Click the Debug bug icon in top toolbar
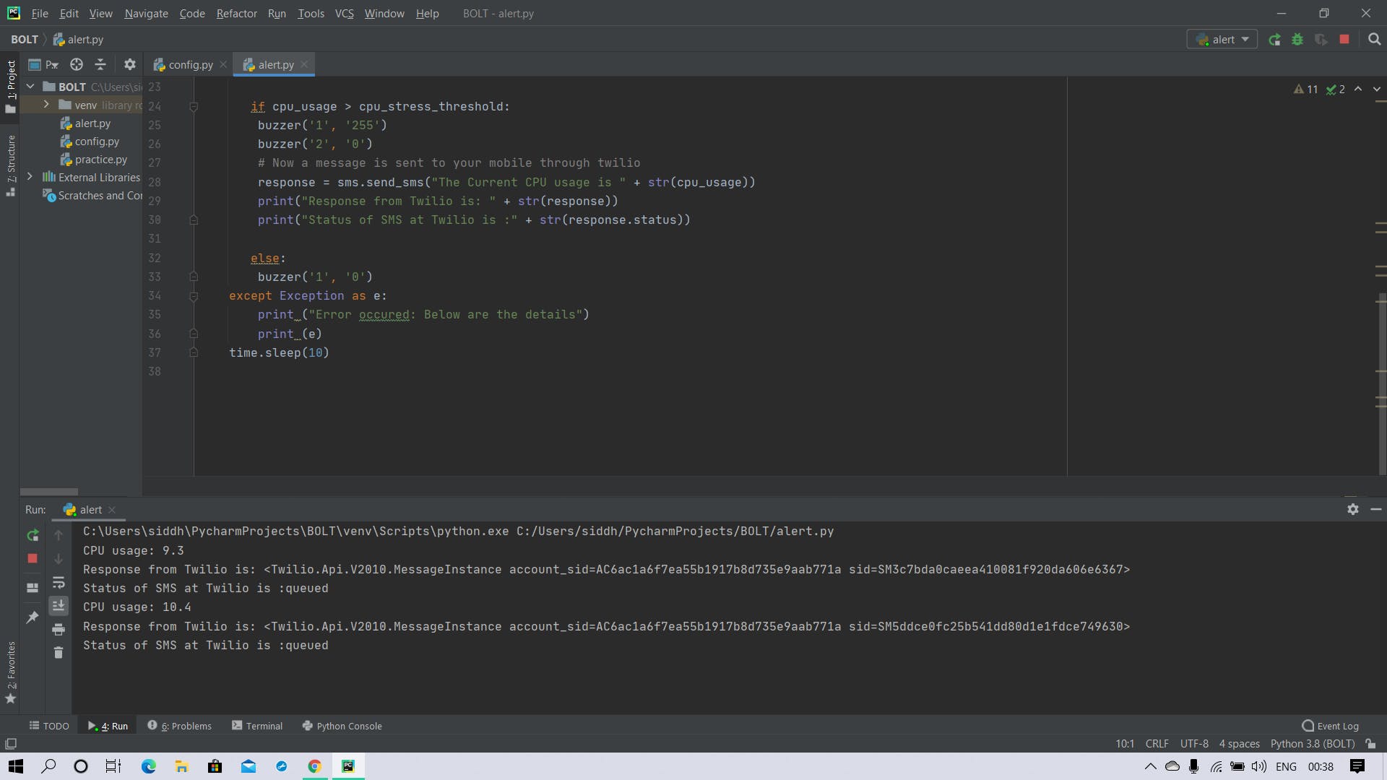Image resolution: width=1387 pixels, height=780 pixels. (x=1297, y=40)
